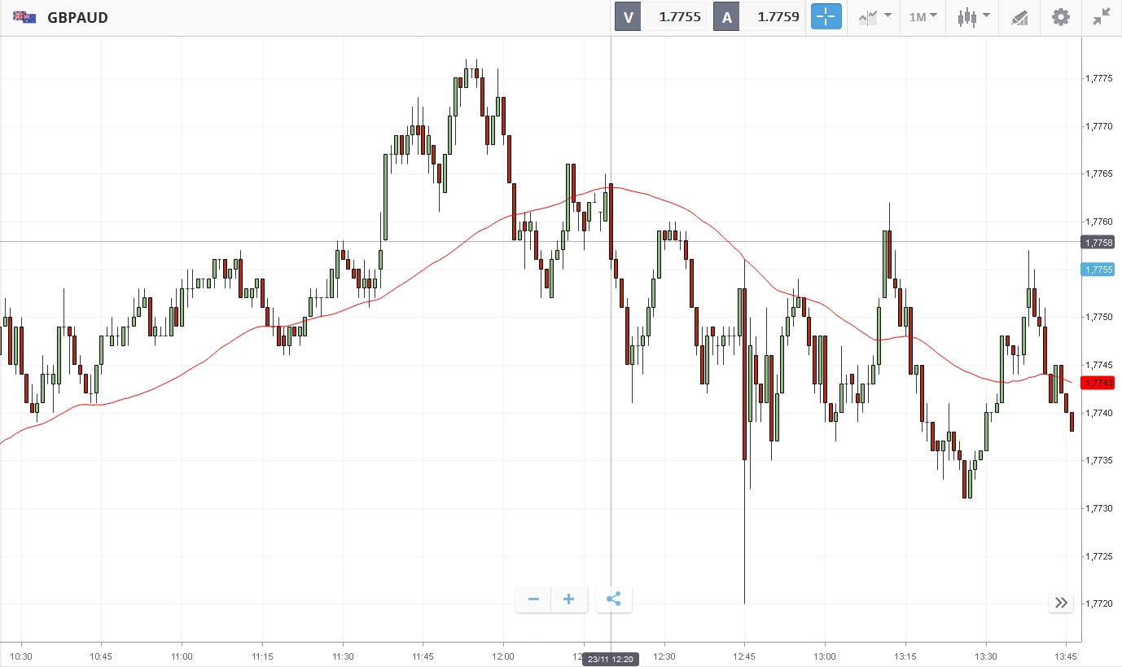Image resolution: width=1122 pixels, height=667 pixels.
Task: Click the blue 1,7755 current price label
Action: tap(1098, 270)
